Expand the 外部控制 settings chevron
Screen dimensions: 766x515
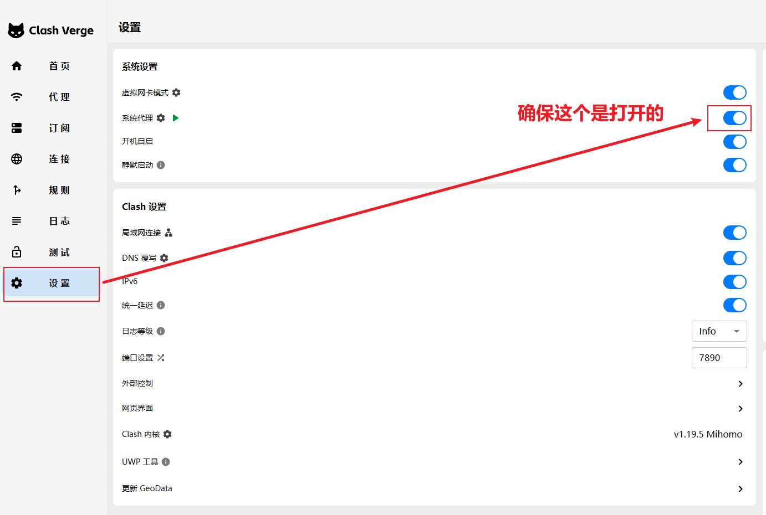(741, 384)
